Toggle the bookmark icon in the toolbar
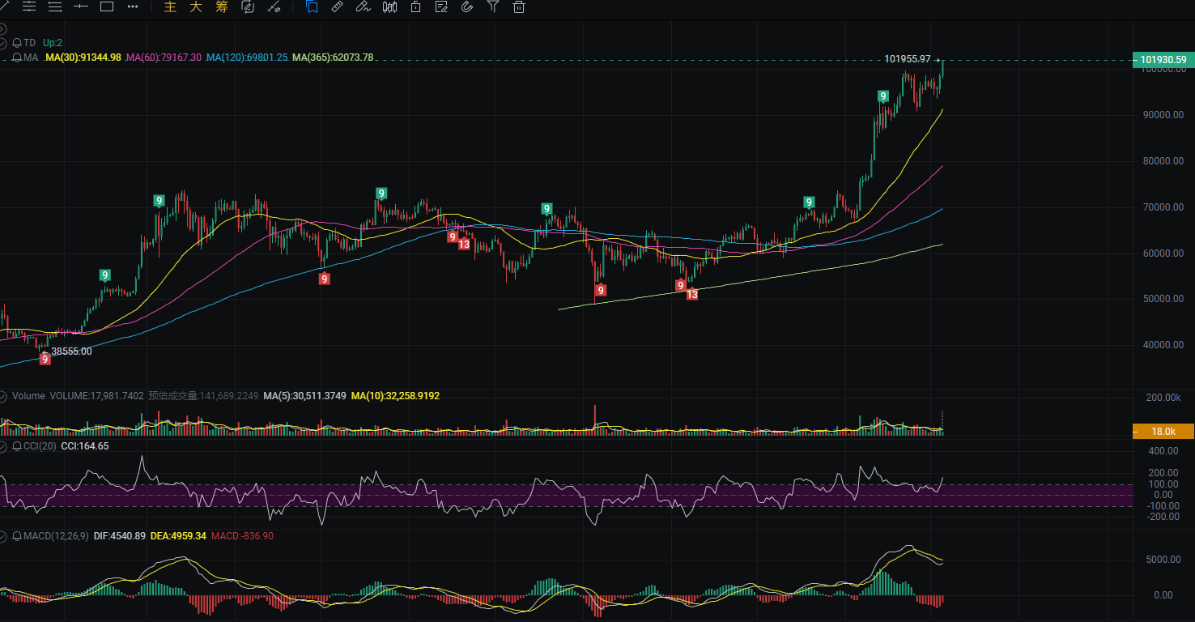This screenshot has height=622, width=1195. (x=312, y=6)
